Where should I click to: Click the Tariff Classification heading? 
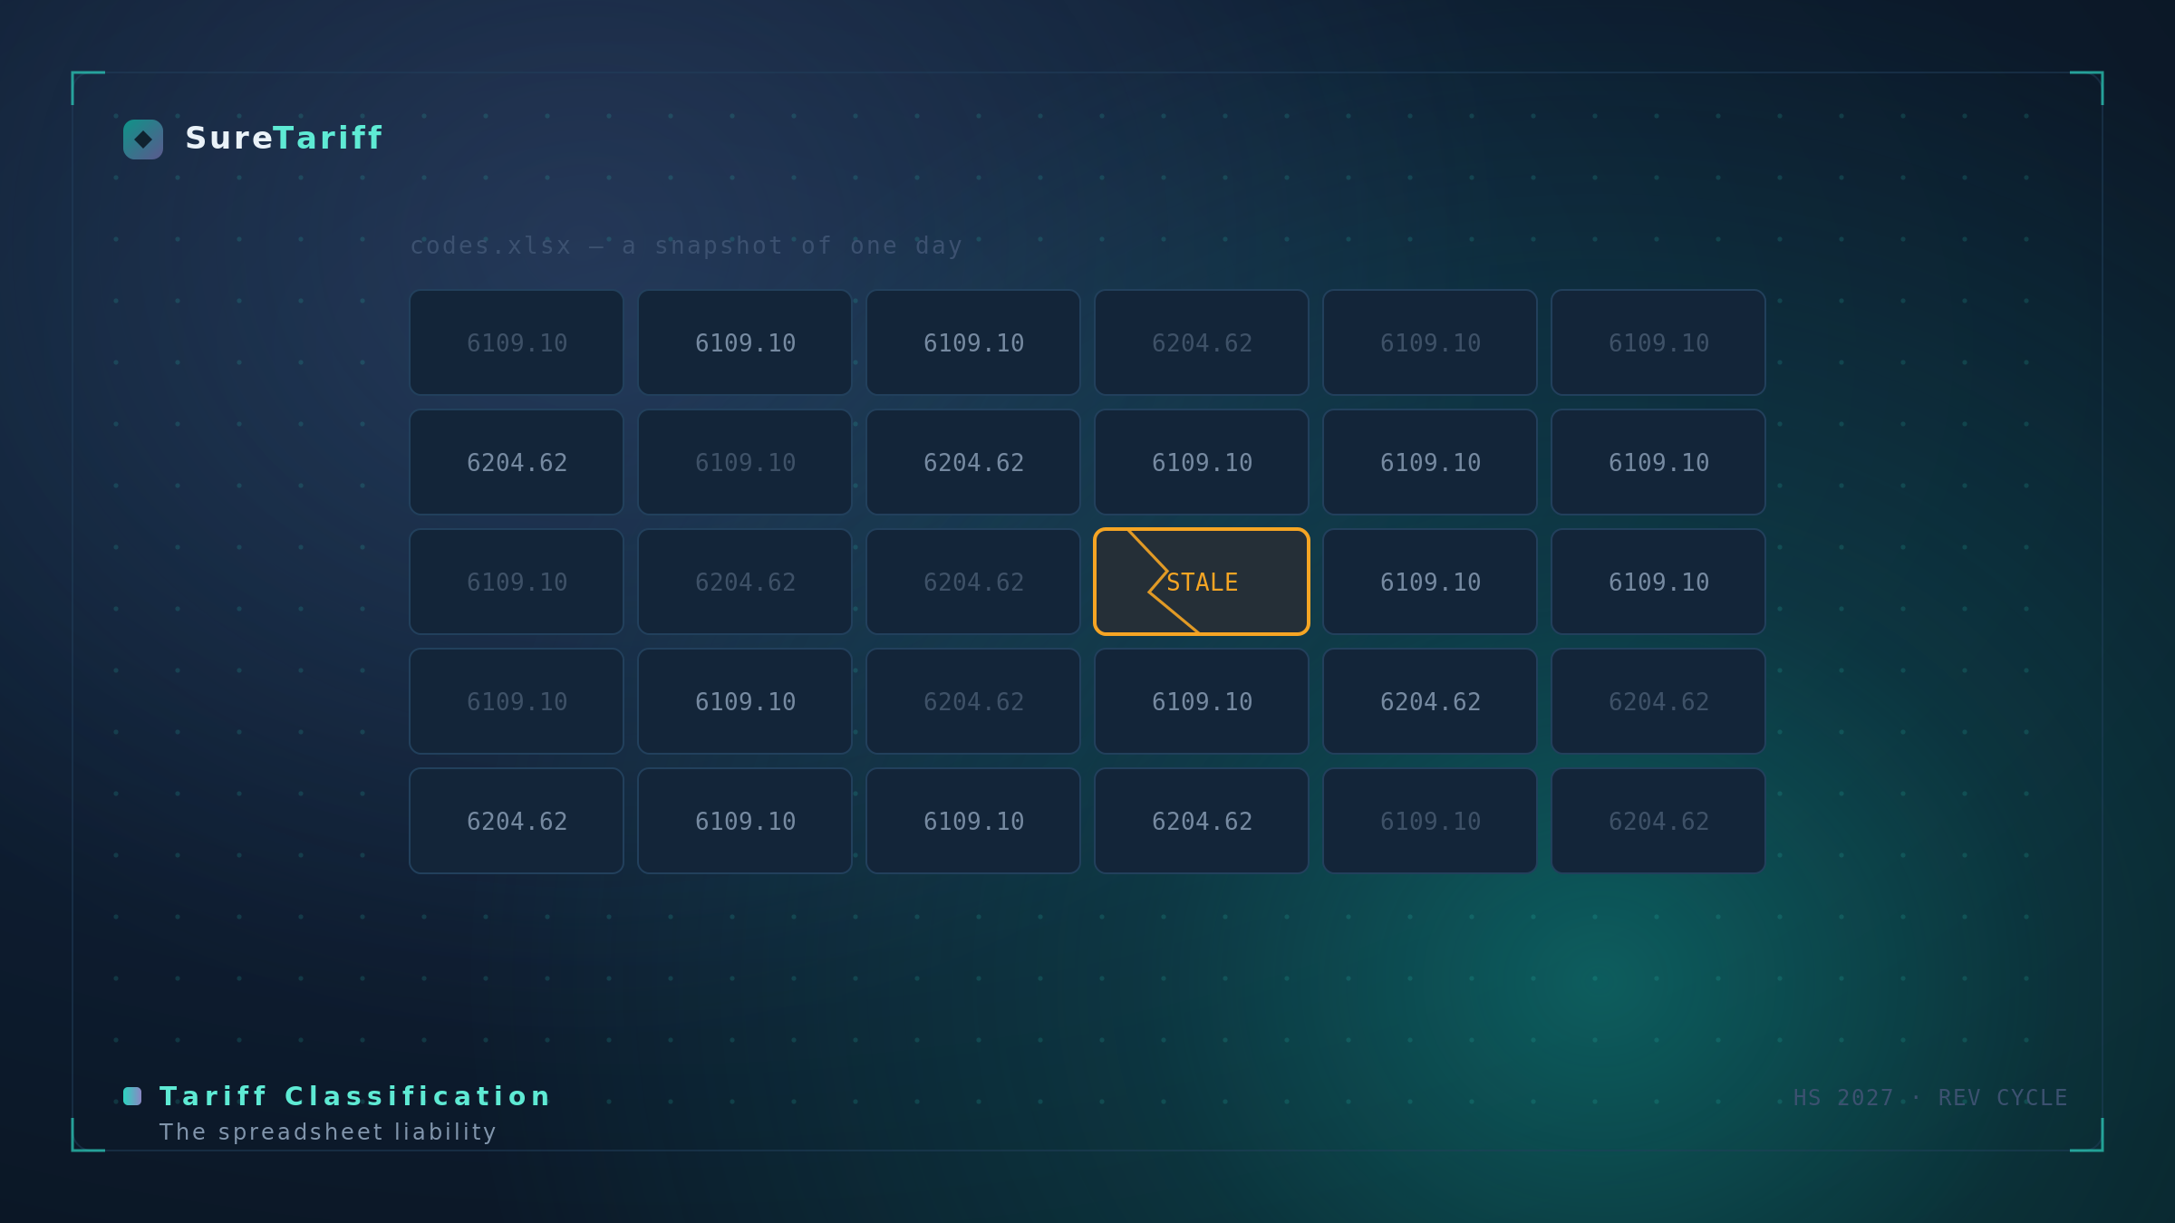pyautogui.click(x=355, y=1096)
